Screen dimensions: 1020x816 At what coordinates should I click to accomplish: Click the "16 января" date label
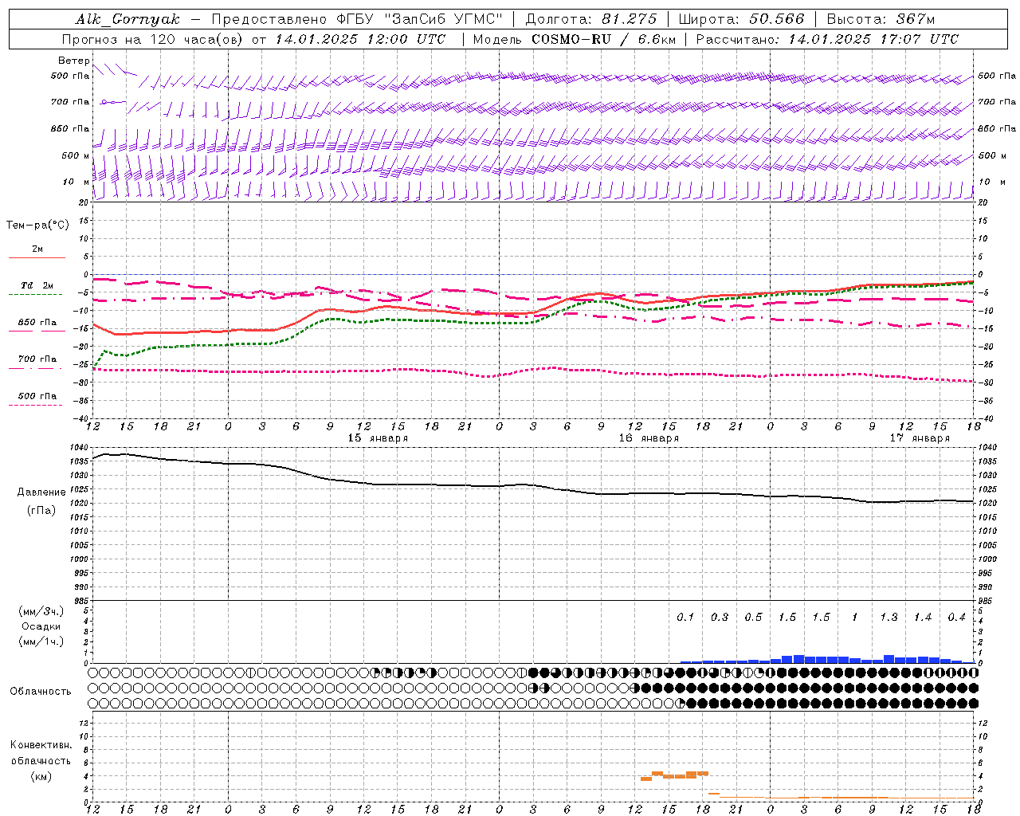point(649,438)
